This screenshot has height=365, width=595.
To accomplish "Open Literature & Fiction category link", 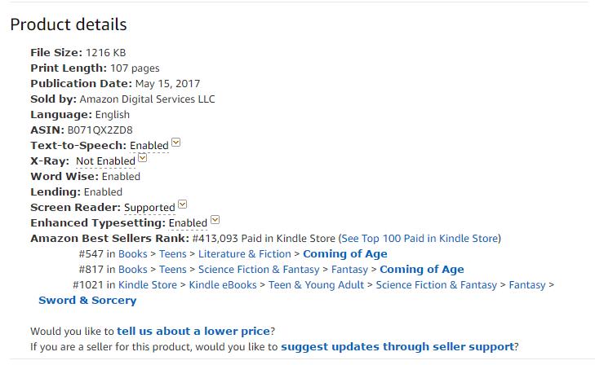I will point(245,254).
